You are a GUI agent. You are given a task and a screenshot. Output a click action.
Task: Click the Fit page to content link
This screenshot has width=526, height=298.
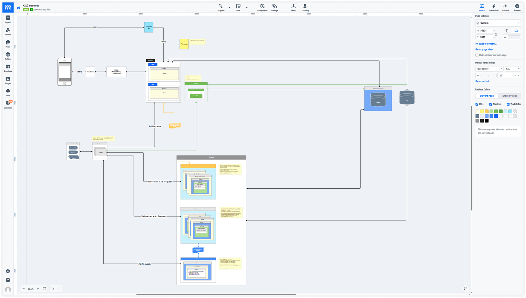(486, 44)
